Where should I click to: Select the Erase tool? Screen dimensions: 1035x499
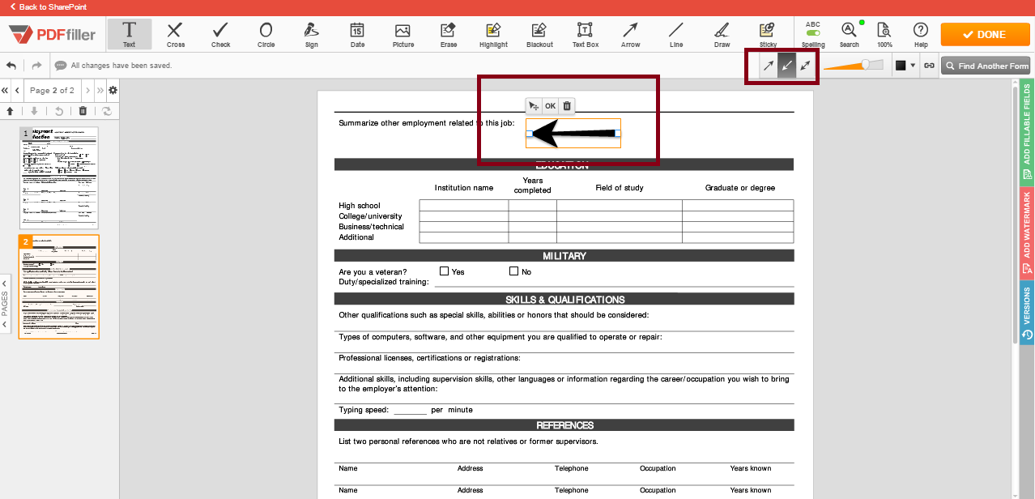[449, 34]
